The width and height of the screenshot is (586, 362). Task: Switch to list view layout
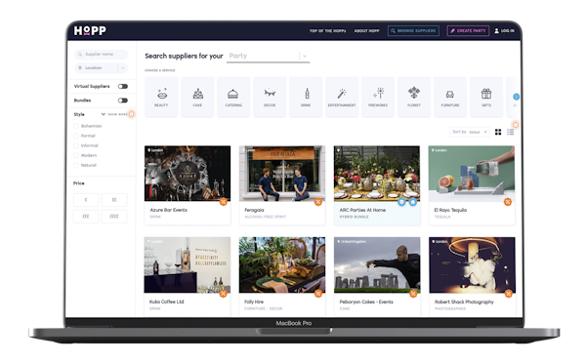(x=510, y=132)
